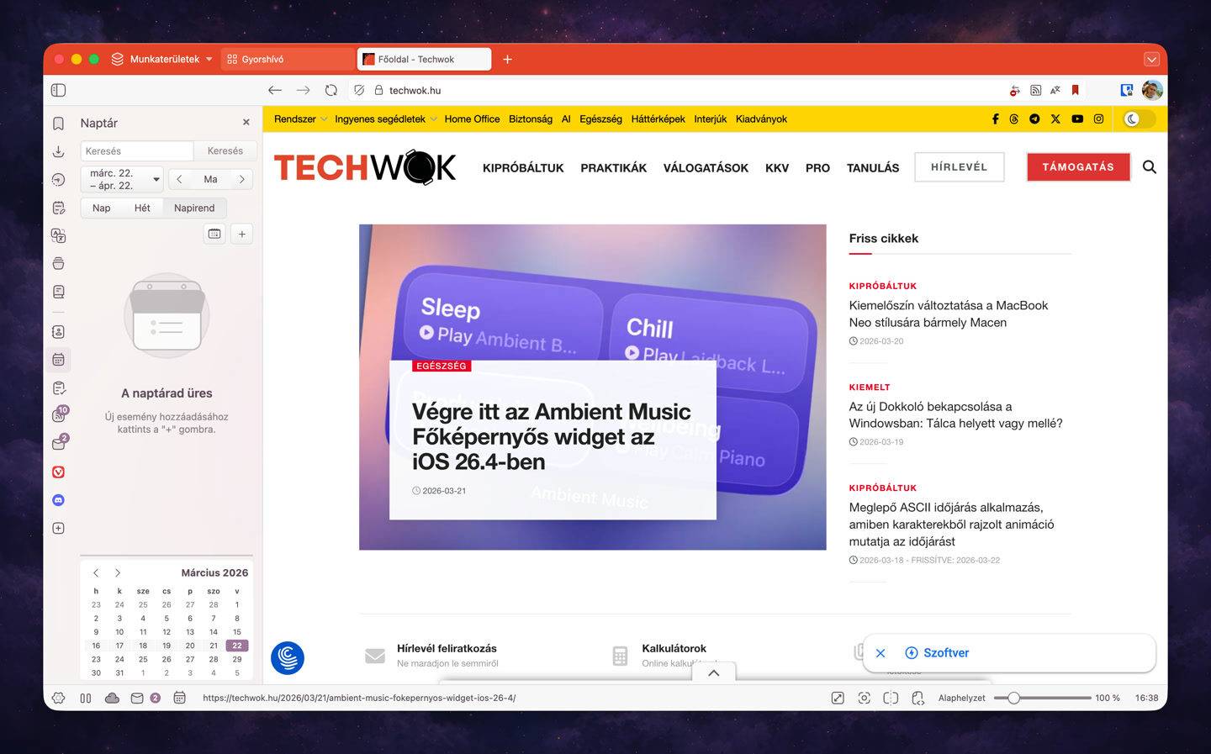Close the Naptár panel

click(246, 123)
